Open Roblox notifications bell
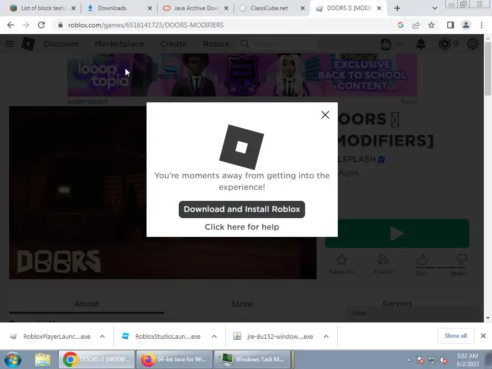Screen dimensions: 492x369 click(x=421, y=44)
